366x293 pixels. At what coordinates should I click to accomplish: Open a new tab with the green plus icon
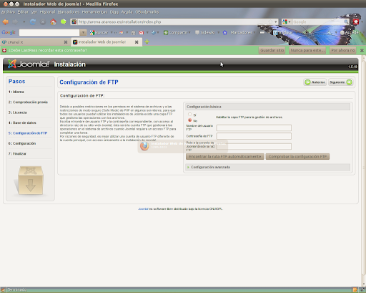pyautogui.click(x=147, y=42)
